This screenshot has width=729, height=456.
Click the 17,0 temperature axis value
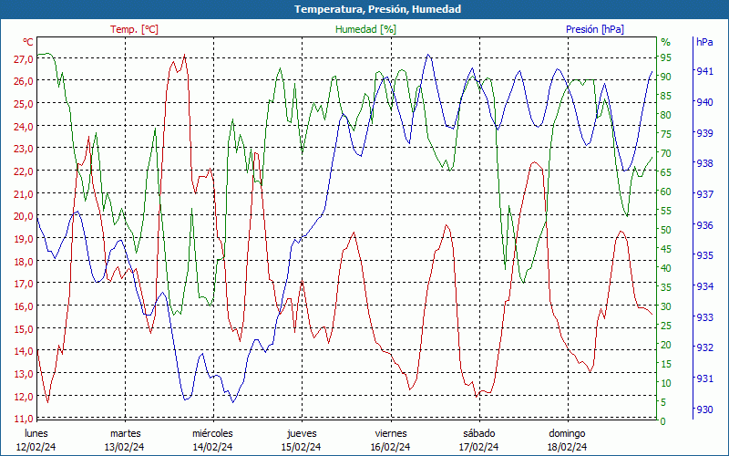24,284
